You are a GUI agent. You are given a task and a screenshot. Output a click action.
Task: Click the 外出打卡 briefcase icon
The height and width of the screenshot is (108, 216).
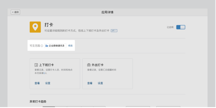coord(89,65)
